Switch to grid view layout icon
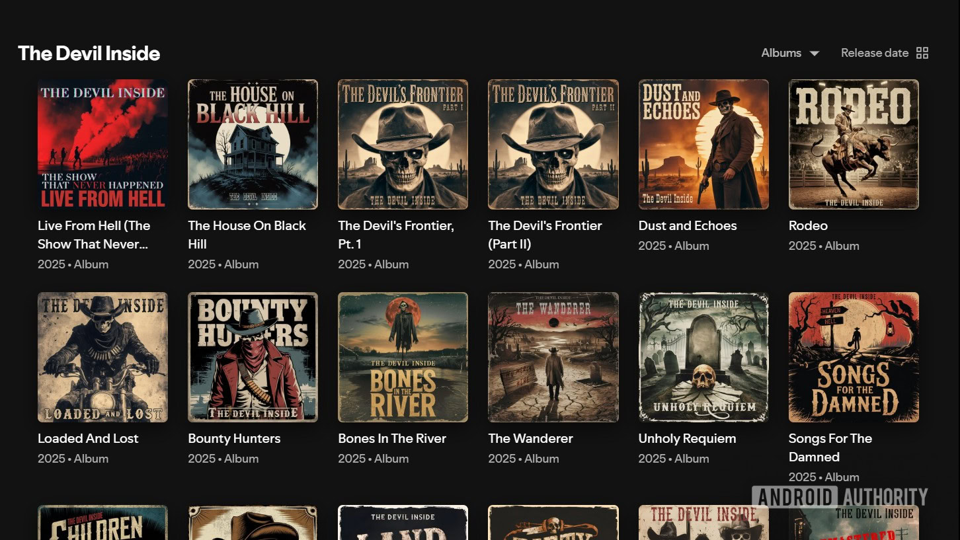Screen dimensions: 960x540 922,53
